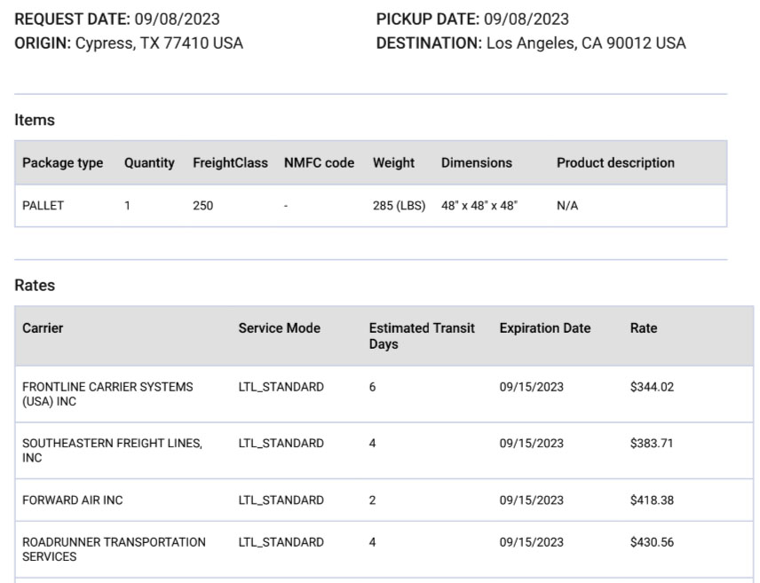Click the Los Angeles destination text
Screen dimensions: 760x583
click(x=586, y=43)
